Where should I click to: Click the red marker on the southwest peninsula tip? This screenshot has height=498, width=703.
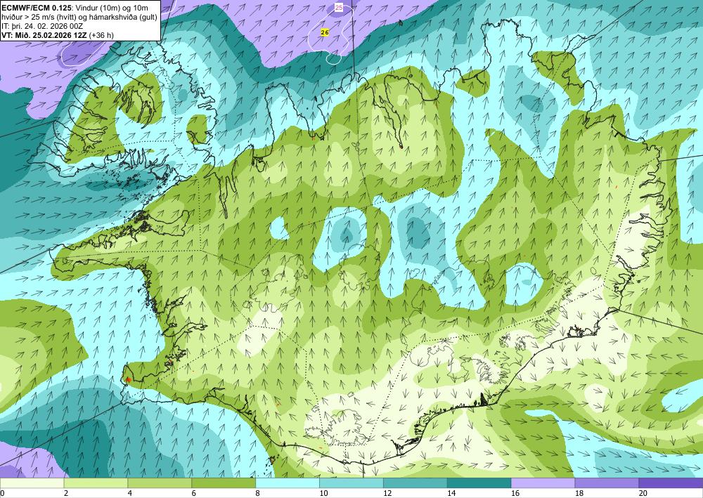coord(129,380)
